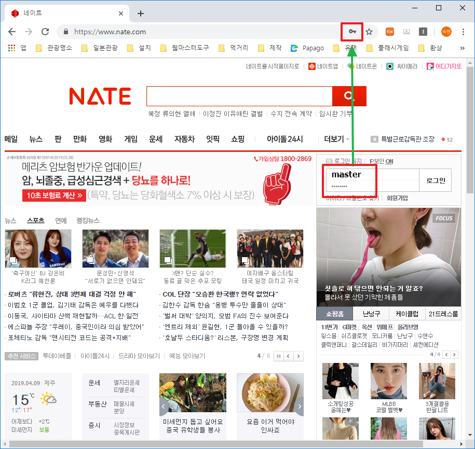Open the 뉴스 navigation menu item
This screenshot has width=475, height=449.
click(x=36, y=139)
